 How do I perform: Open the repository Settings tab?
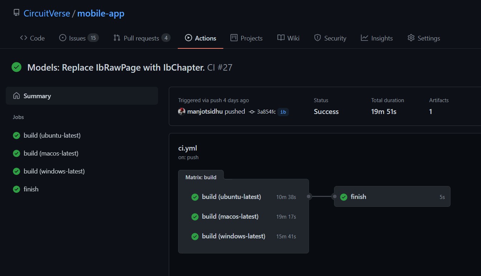point(424,38)
